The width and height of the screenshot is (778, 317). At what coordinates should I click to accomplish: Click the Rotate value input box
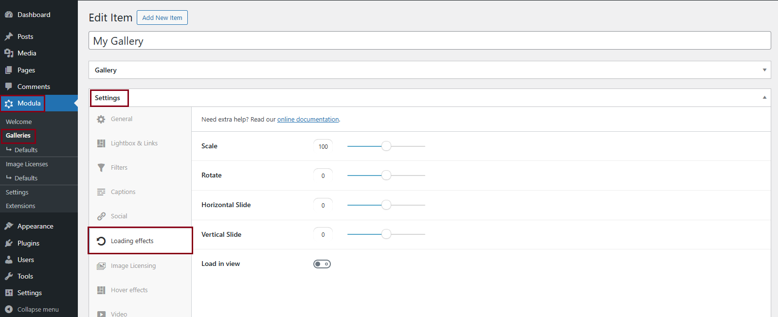pyautogui.click(x=323, y=176)
